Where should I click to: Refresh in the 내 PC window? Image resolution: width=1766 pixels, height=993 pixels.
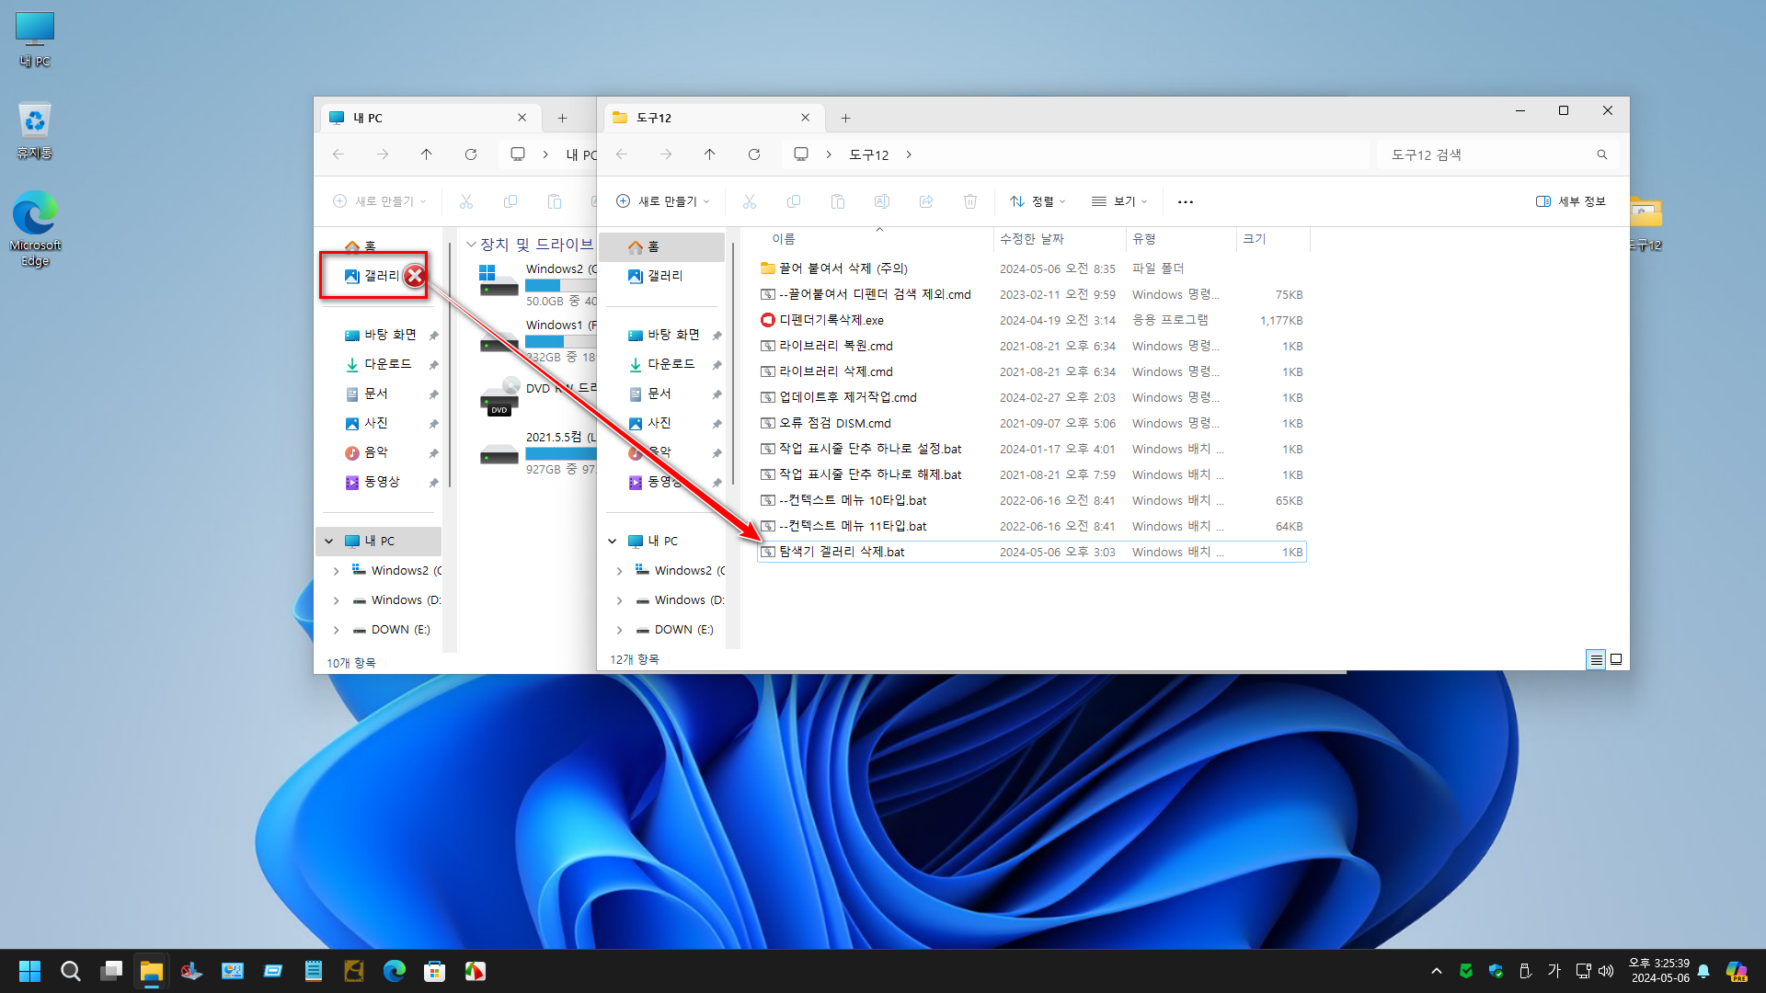pyautogui.click(x=471, y=154)
